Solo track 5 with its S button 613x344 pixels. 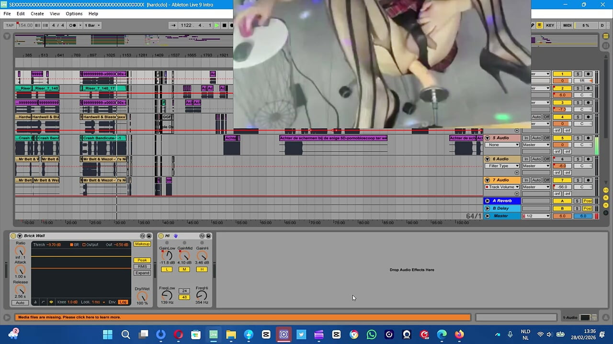(578, 138)
